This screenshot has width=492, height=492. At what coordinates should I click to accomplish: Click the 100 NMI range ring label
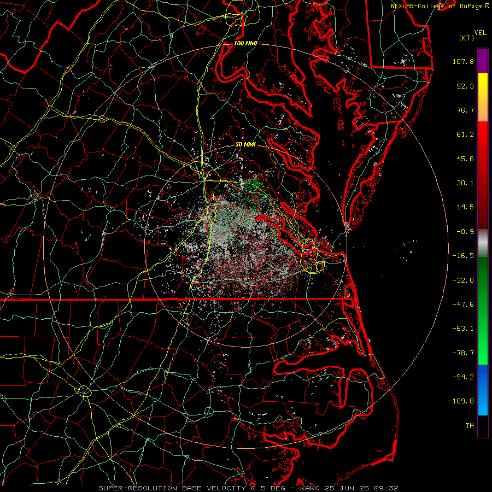(245, 43)
